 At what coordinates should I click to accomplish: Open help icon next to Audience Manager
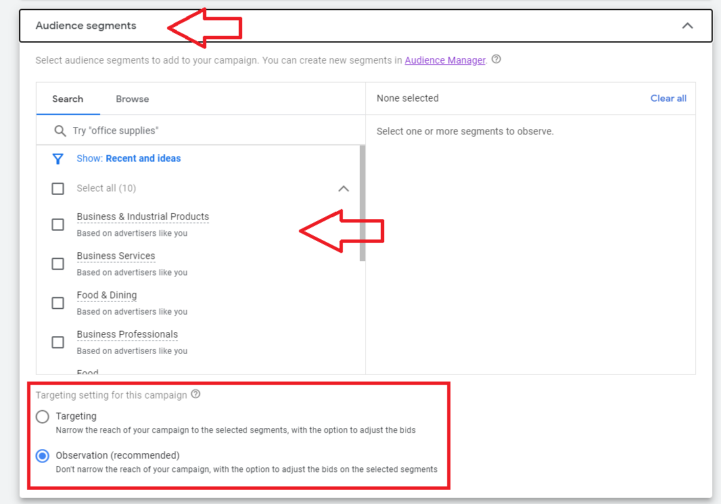coord(496,60)
